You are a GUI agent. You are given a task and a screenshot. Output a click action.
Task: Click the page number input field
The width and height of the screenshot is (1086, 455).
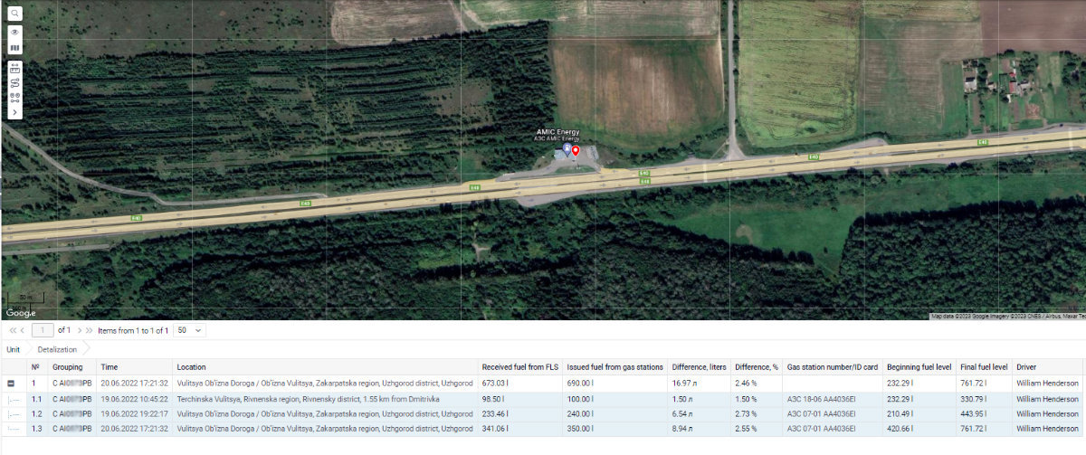[43, 330]
